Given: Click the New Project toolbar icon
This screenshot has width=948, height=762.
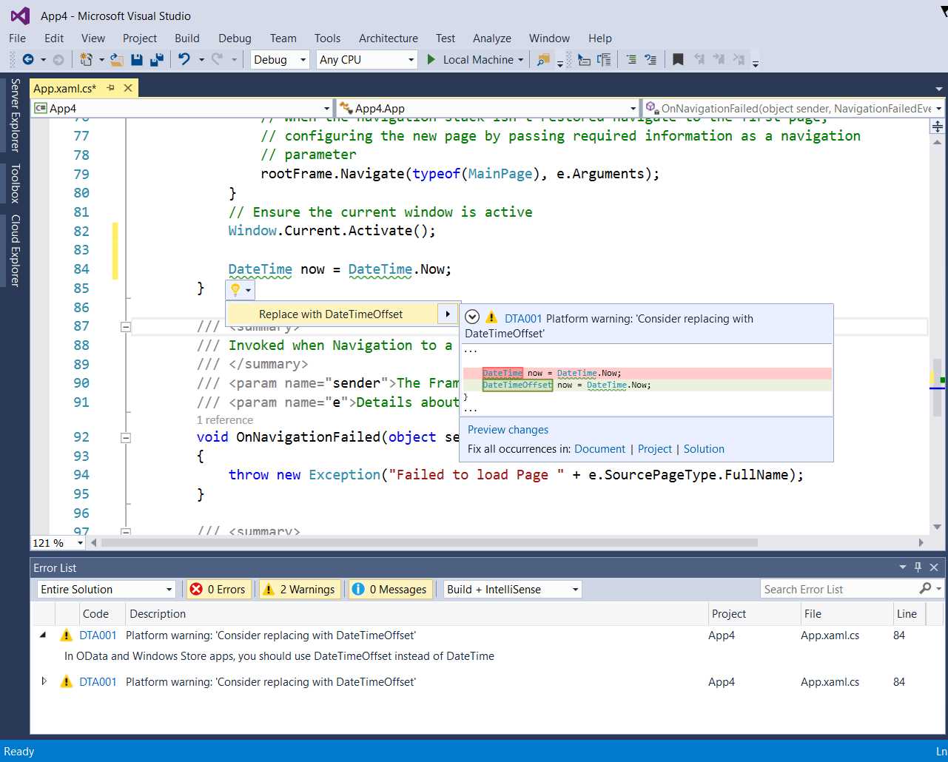Looking at the screenshot, I should [x=83, y=59].
